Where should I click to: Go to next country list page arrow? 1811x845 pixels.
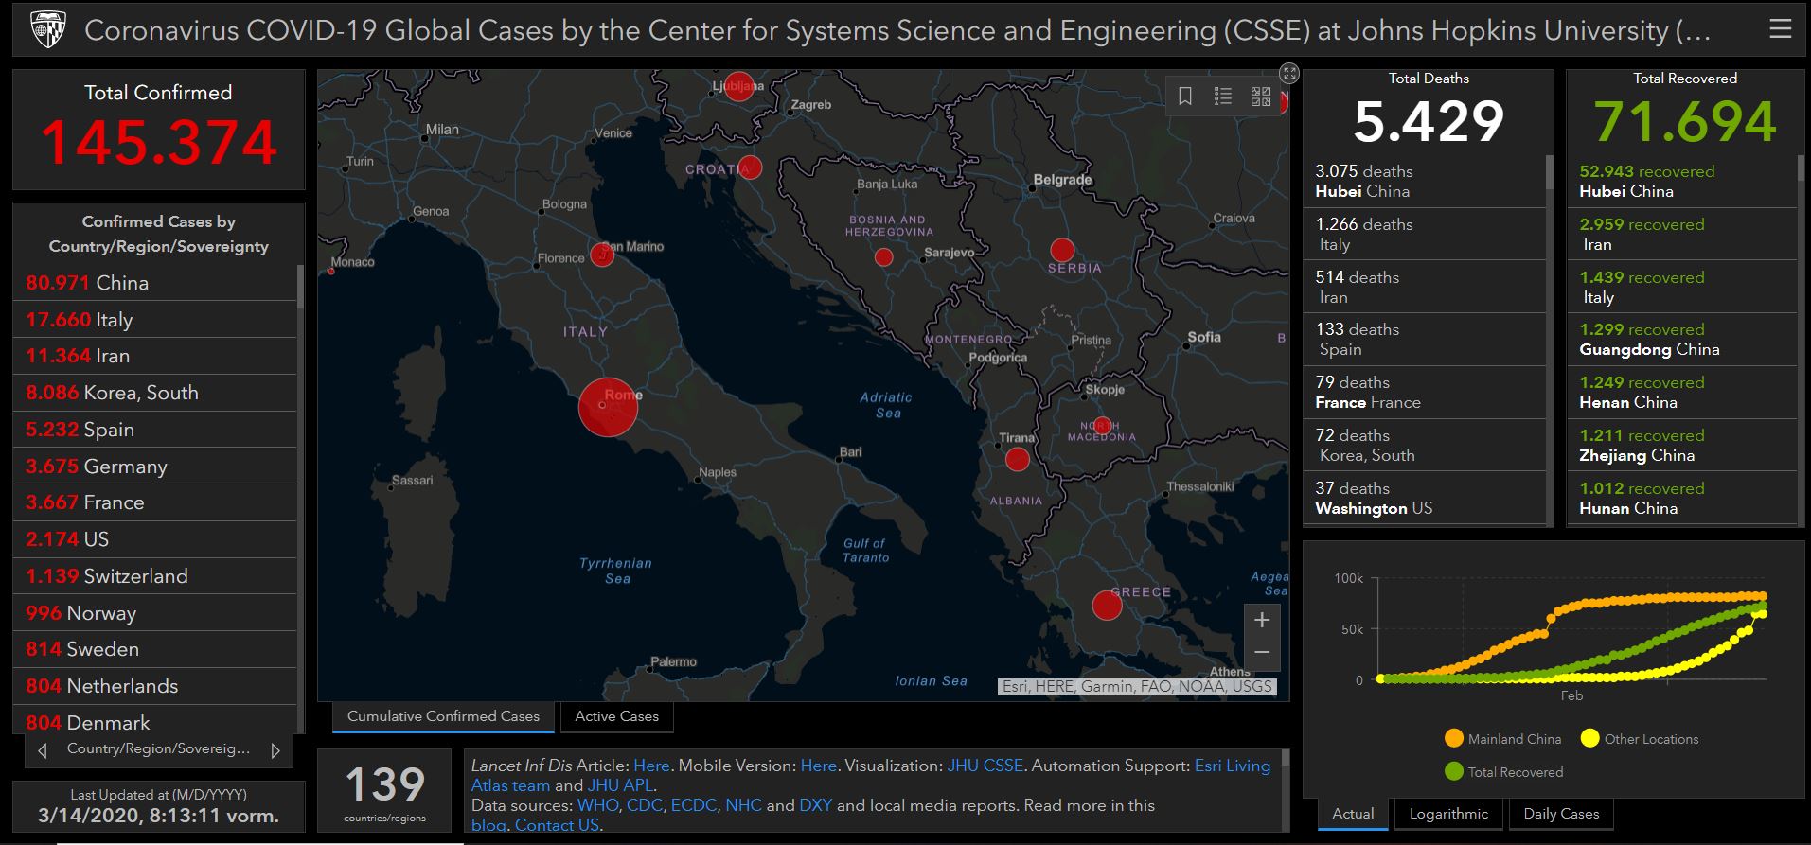pyautogui.click(x=275, y=750)
